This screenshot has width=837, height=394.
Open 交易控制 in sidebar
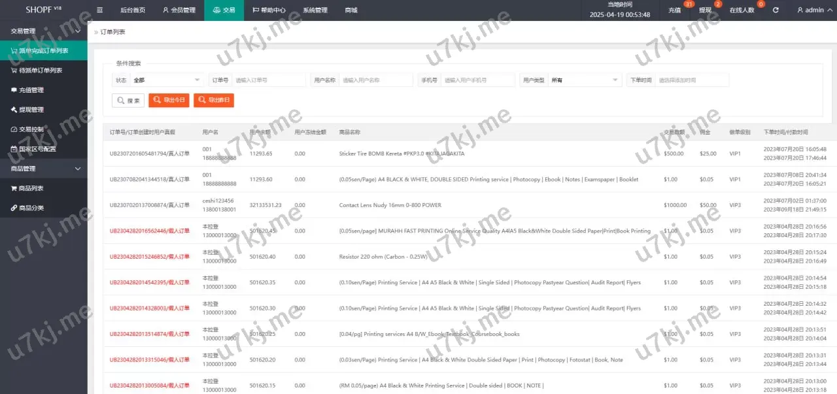click(x=31, y=129)
